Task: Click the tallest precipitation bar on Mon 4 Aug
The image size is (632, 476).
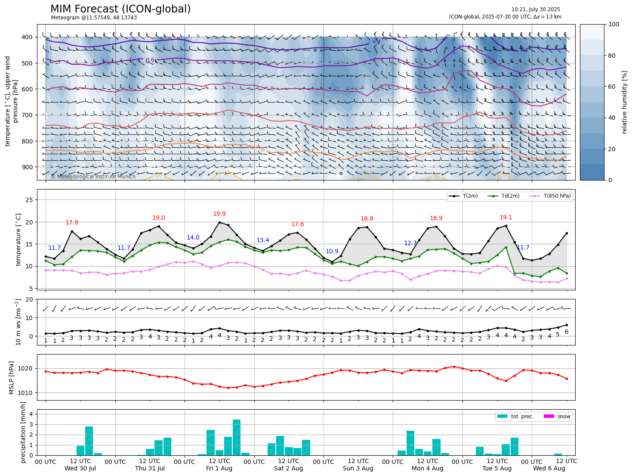Action: click(410, 443)
